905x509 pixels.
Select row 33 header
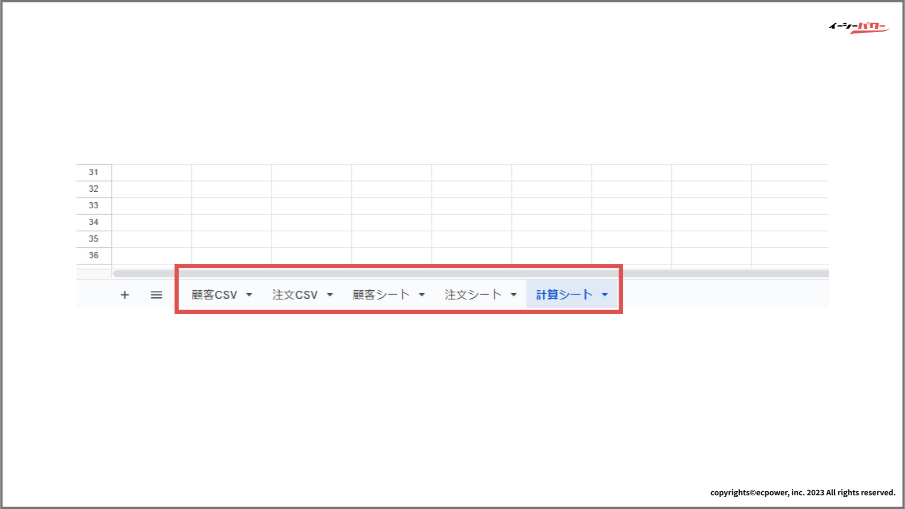click(x=94, y=205)
